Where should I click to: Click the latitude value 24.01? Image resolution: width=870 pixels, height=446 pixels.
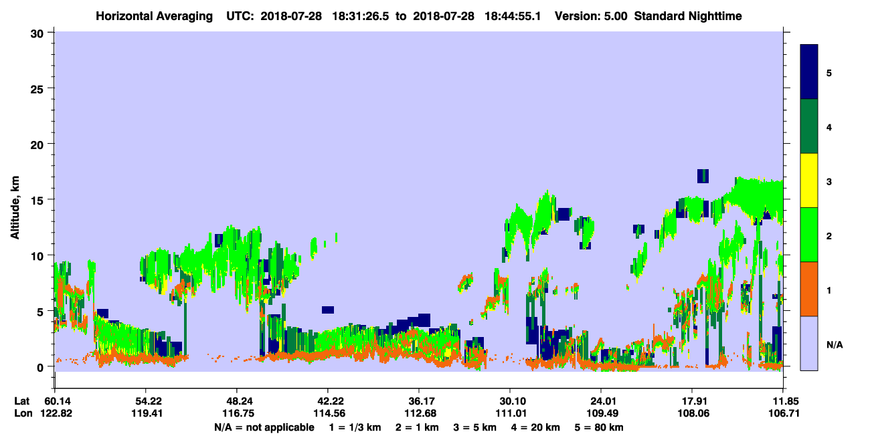click(601, 401)
